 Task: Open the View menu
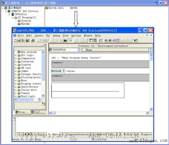[x=65, y=36]
